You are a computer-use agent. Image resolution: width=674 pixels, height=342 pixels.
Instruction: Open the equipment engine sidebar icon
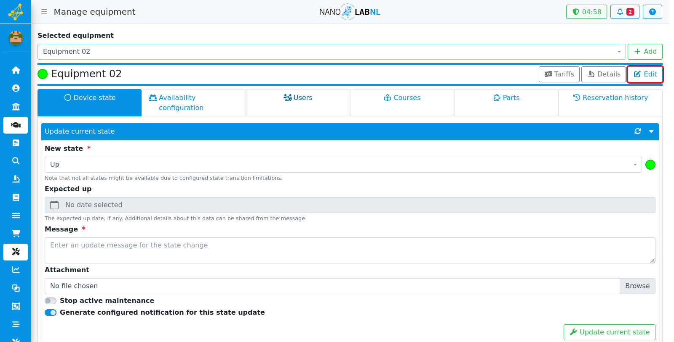click(16, 125)
